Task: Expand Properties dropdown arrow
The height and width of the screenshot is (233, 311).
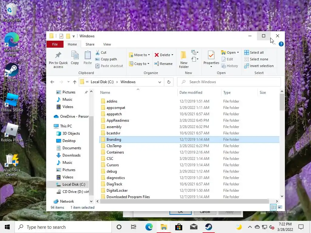Action: coord(211,66)
